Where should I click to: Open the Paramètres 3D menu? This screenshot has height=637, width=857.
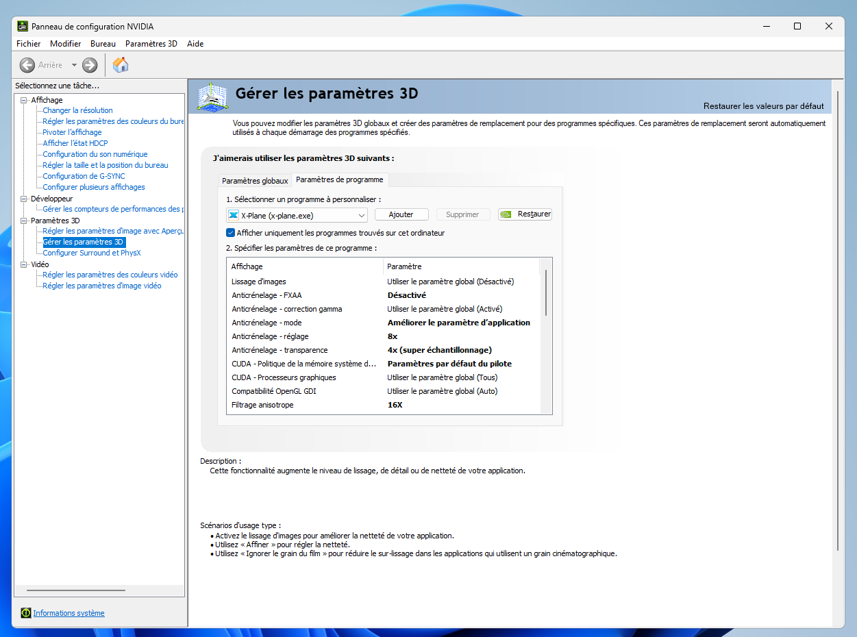tap(151, 43)
